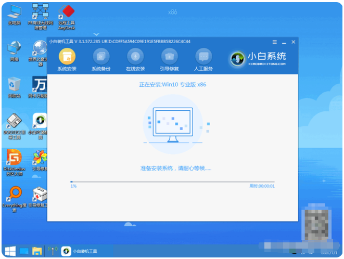Click the desktop icon on taskbar
Image resolution: width=344 pixels, height=259 pixels.
tap(24, 251)
